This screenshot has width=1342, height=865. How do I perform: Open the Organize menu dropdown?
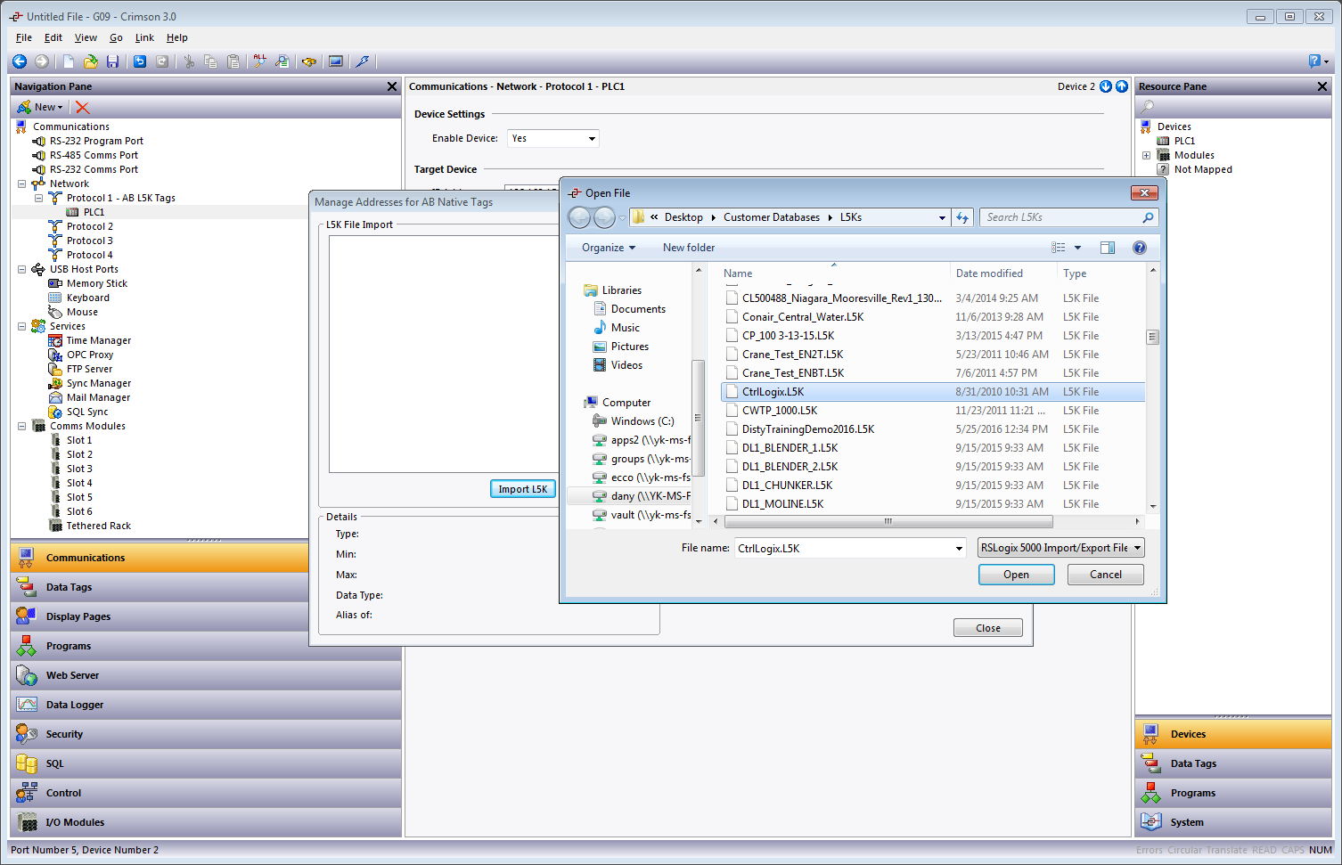click(609, 248)
